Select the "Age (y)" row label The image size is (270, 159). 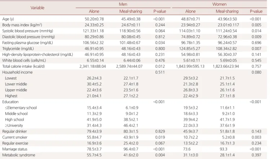pos(8,19)
